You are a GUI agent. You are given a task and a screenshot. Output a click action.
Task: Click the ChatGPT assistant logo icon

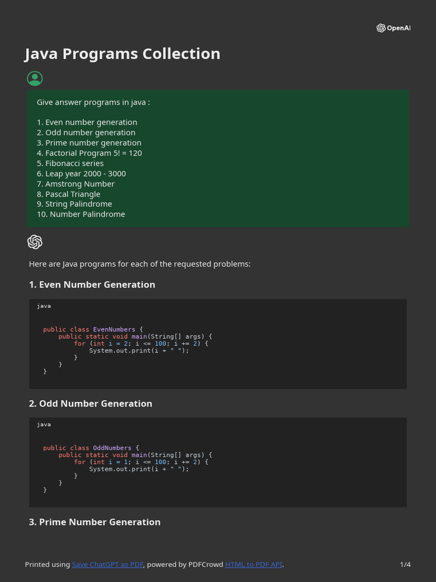[35, 242]
